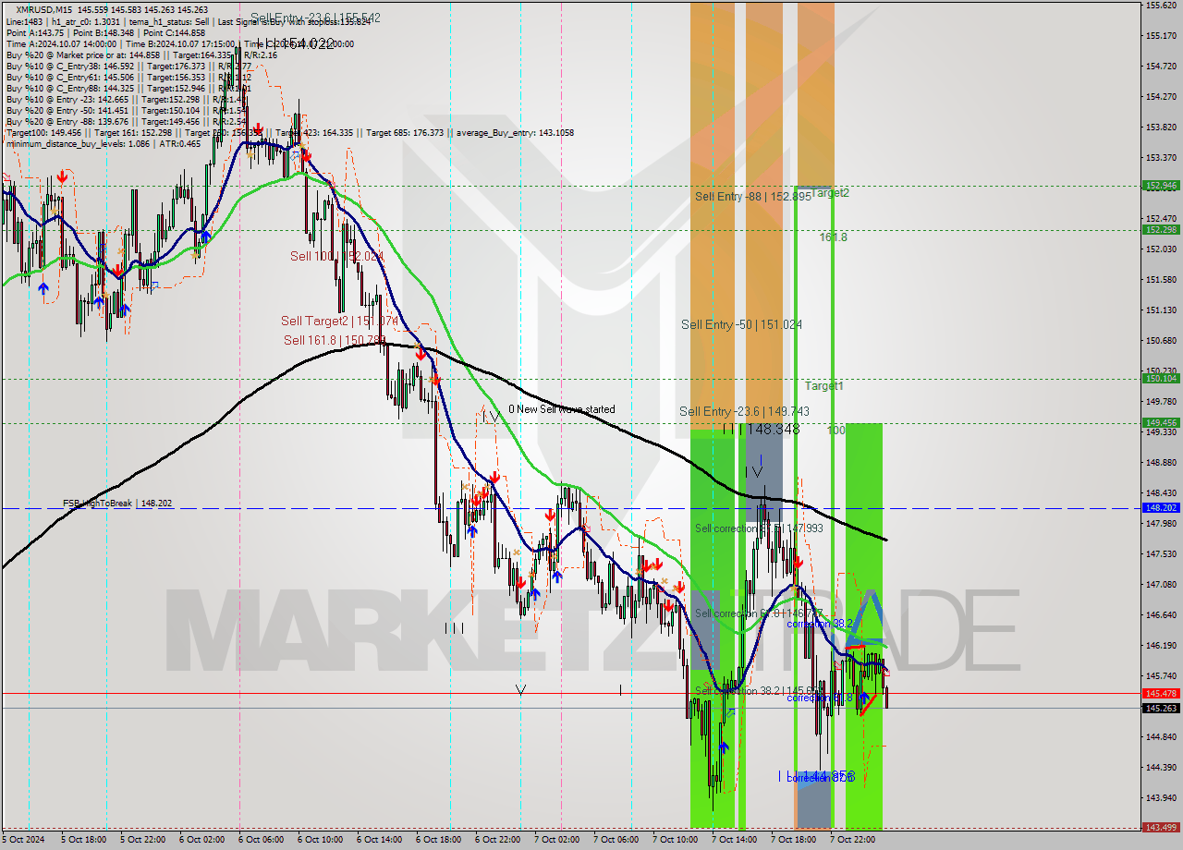Click the '0 New Sell wave started' annotation
This screenshot has width=1183, height=850.
pos(561,409)
